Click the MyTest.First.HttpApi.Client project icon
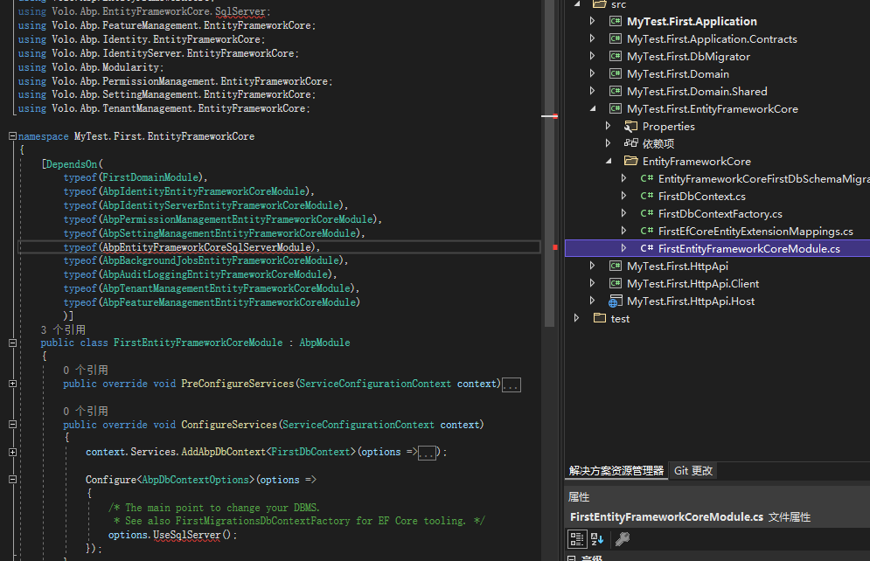The height and width of the screenshot is (561, 870). pos(615,283)
